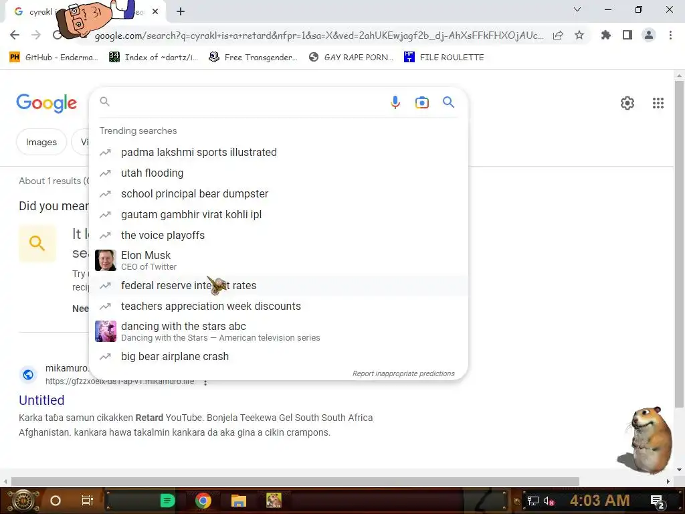The width and height of the screenshot is (685, 514).
Task: Open the Google apps grid
Action: pos(658,103)
